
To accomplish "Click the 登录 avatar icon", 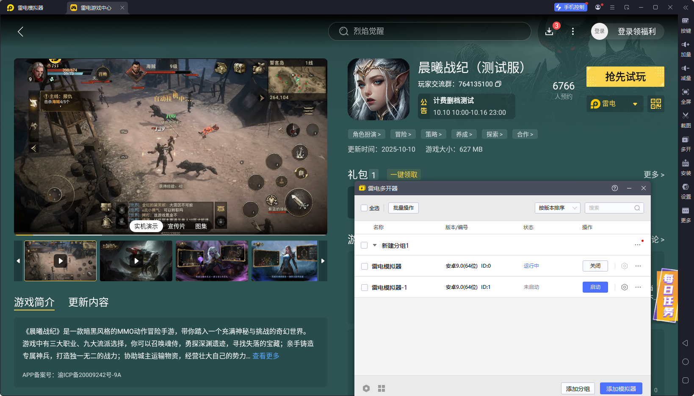I will coord(600,31).
